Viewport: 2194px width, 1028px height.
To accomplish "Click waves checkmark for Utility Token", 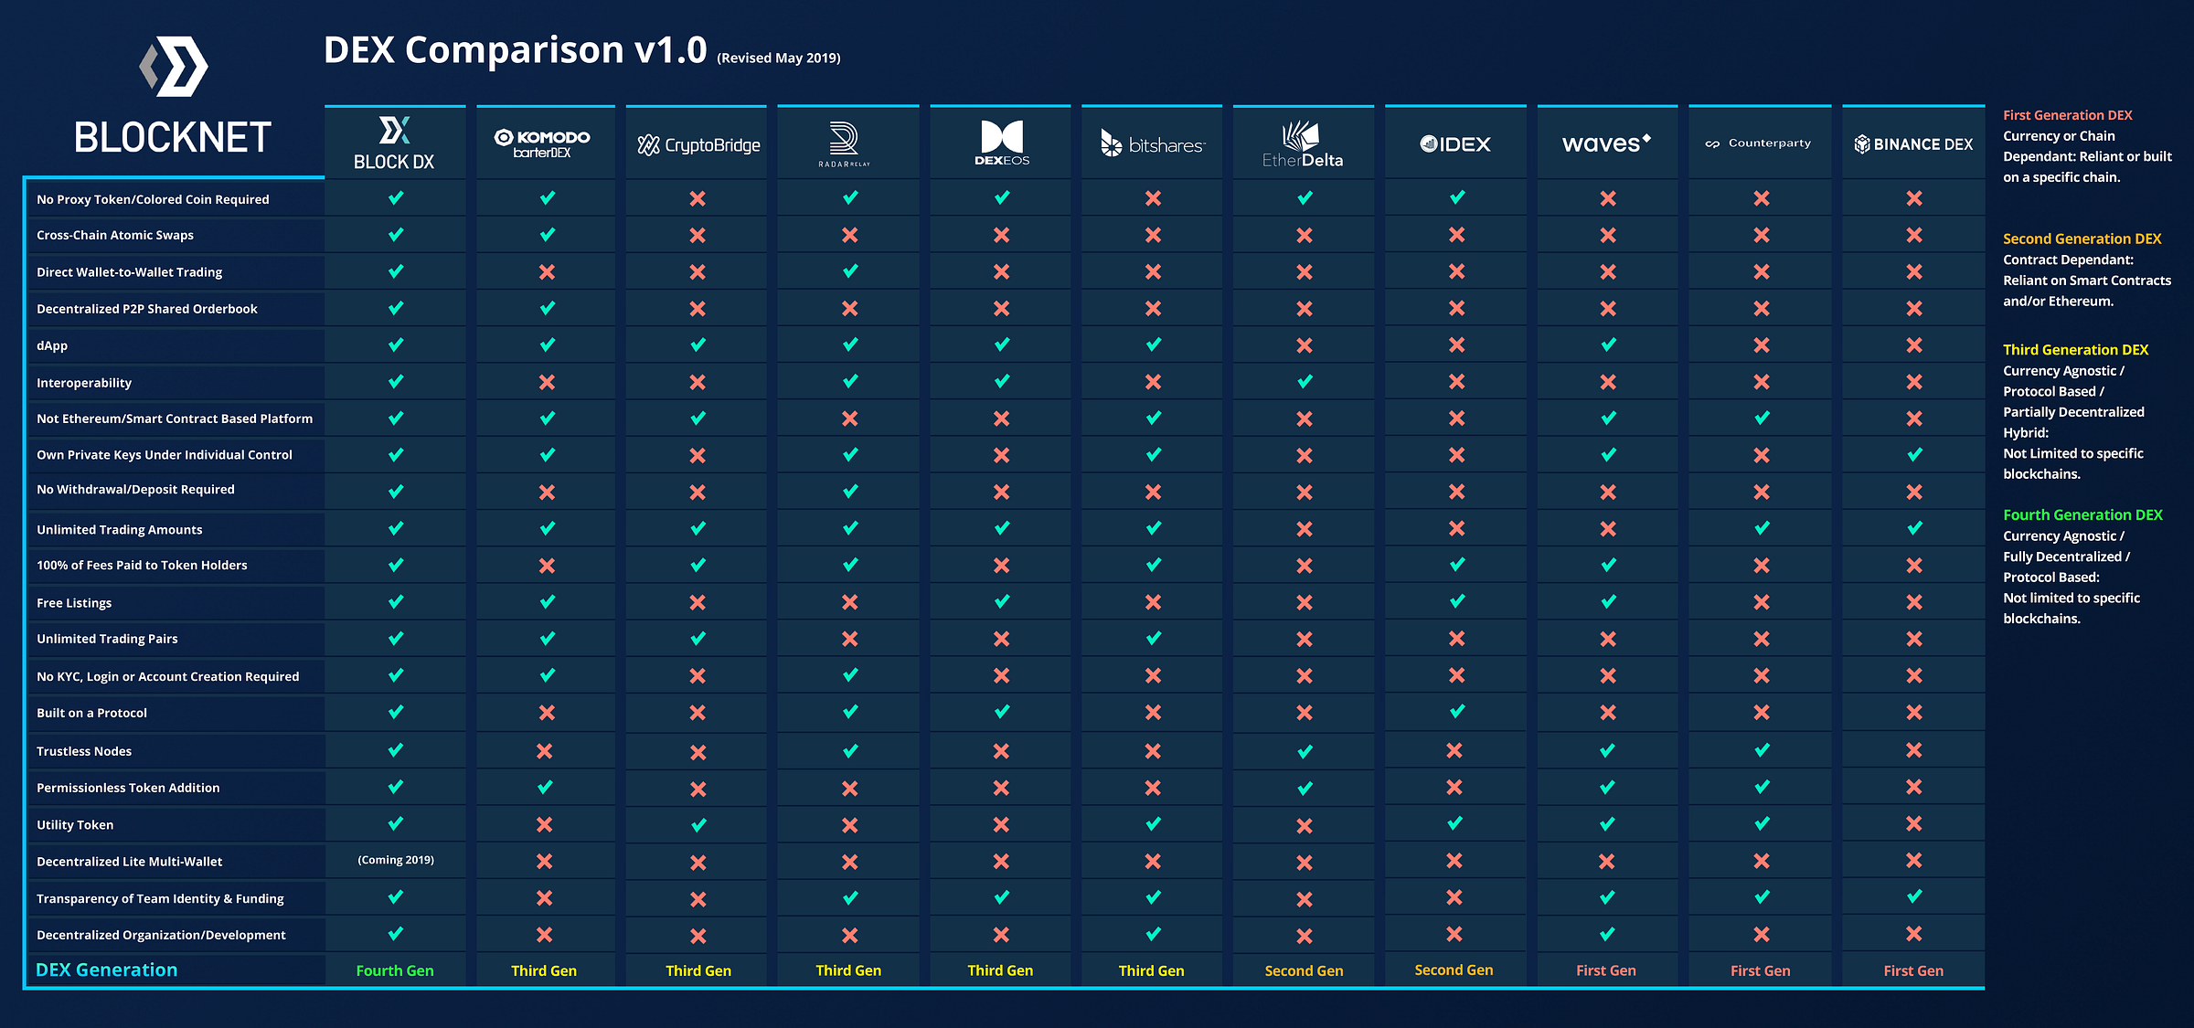I will pos(1608,823).
